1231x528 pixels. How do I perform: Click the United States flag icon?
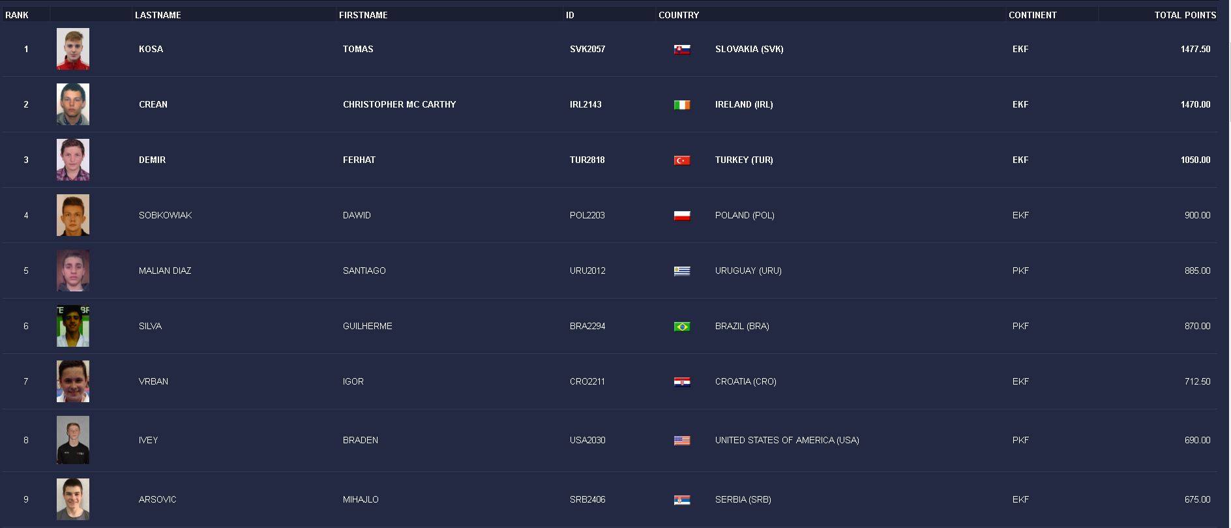tap(682, 441)
